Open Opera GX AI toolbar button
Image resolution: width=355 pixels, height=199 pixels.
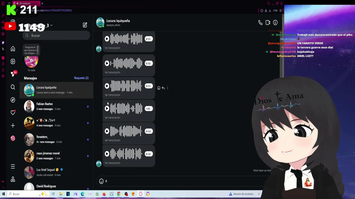(x=275, y=11)
